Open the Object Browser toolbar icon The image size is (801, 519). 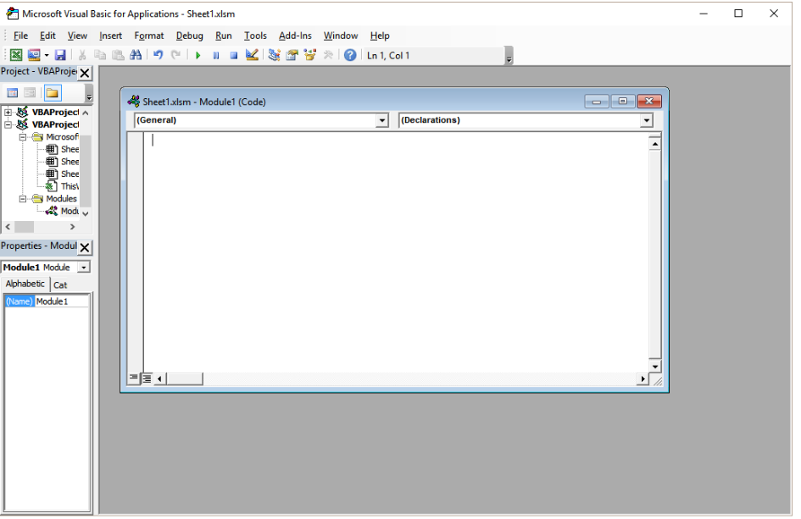tap(310, 55)
